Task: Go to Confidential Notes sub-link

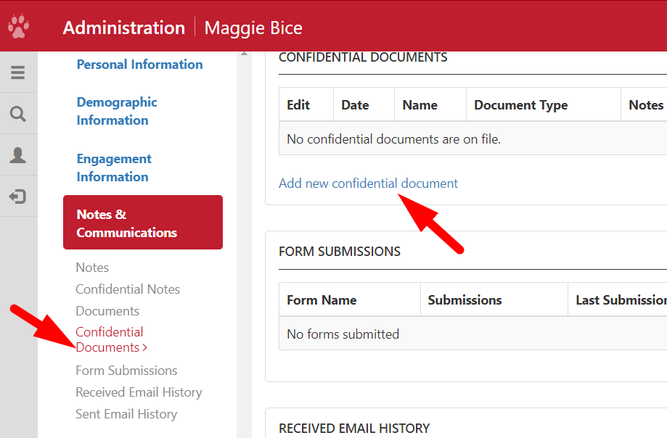Action: coord(128,289)
